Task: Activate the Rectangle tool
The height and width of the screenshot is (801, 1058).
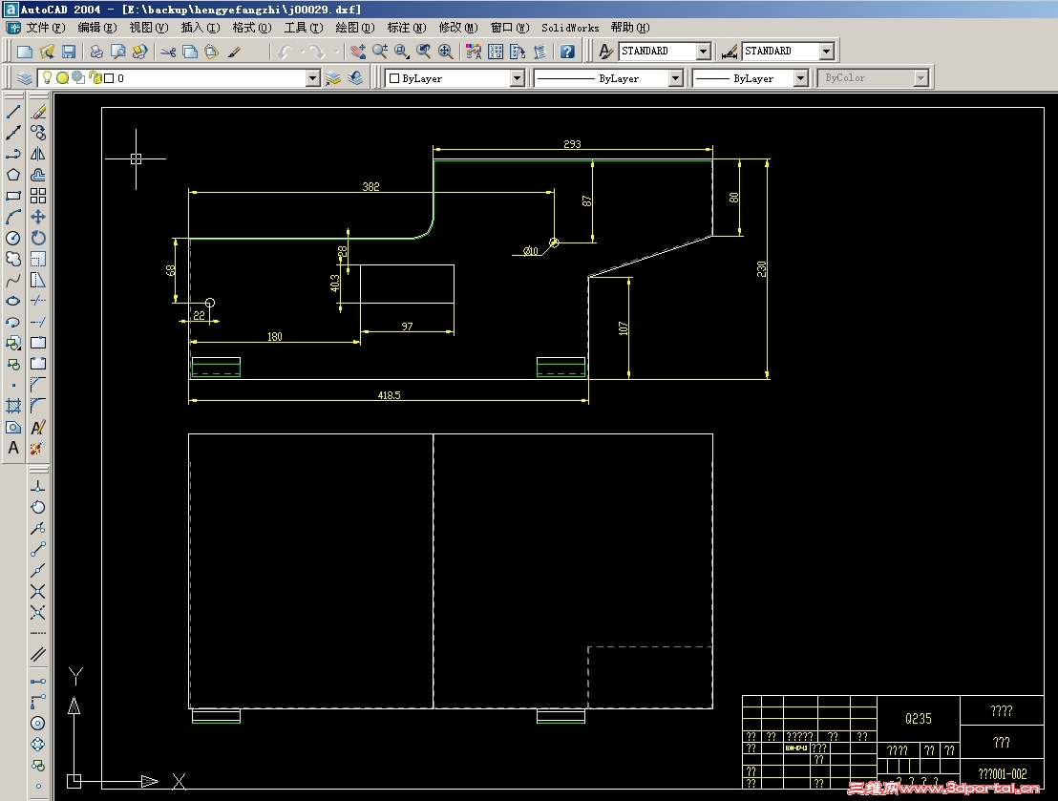Action: 12,195
